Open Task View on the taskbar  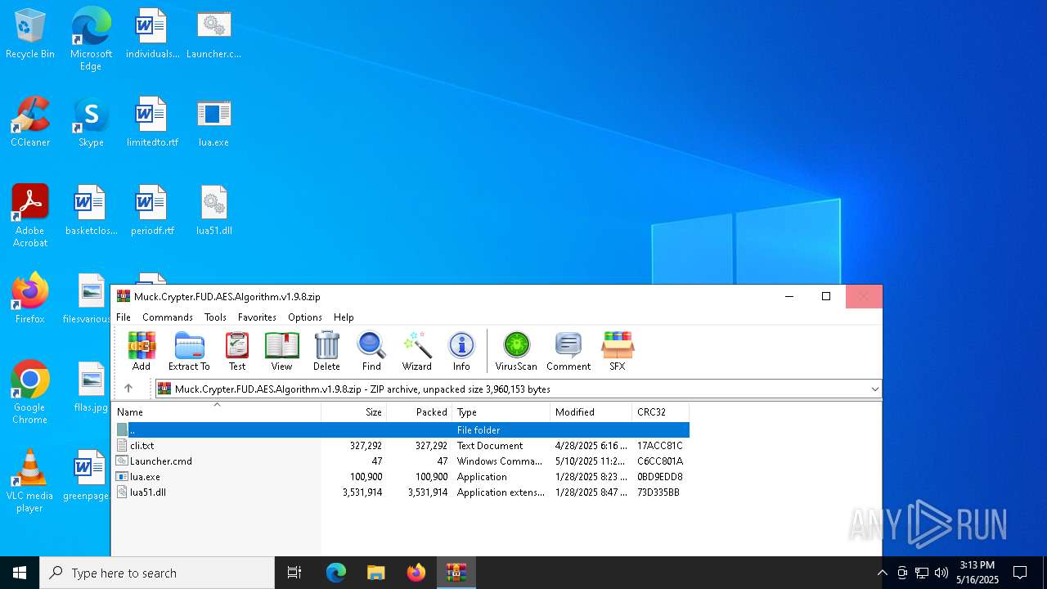pyautogui.click(x=294, y=573)
